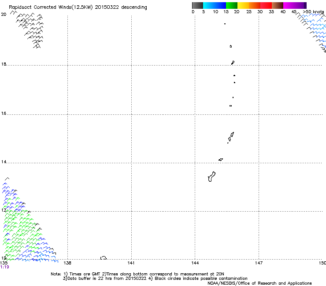Click the latitude label '16'
The width and height of the screenshot is (326, 286).
pos(4,113)
